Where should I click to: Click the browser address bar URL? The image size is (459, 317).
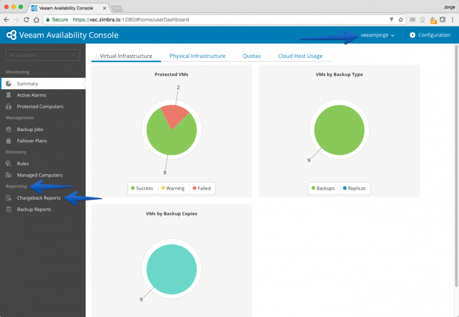131,20
